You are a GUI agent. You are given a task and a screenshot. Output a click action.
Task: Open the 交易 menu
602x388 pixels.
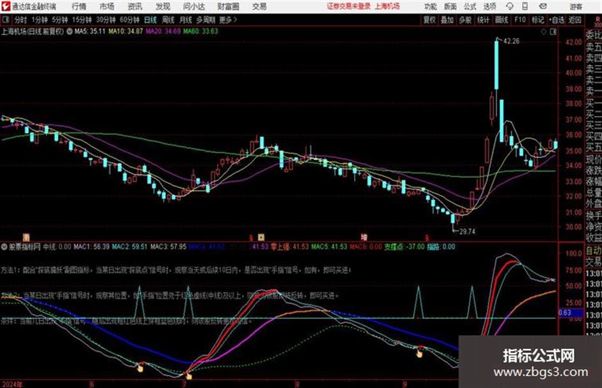259,6
